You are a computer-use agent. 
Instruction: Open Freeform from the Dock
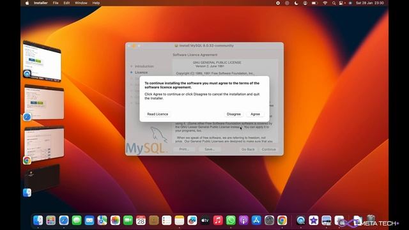[192, 220]
